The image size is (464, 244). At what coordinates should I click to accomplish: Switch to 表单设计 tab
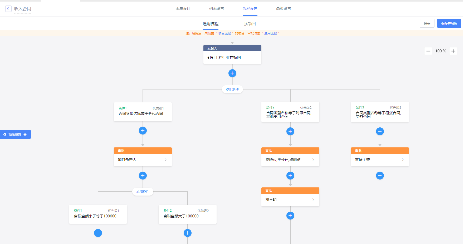click(x=183, y=8)
